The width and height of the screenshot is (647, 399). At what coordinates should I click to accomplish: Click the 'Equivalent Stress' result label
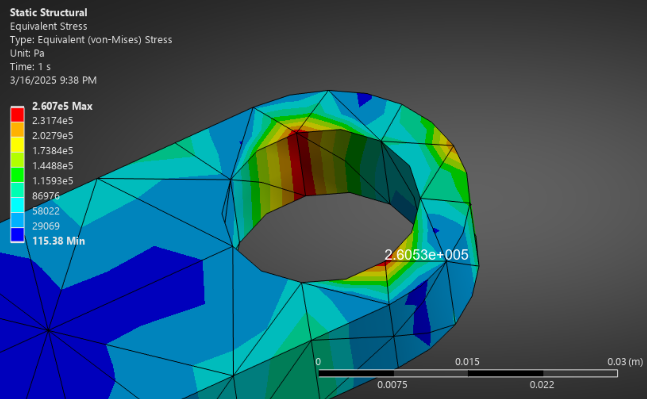tap(48, 26)
